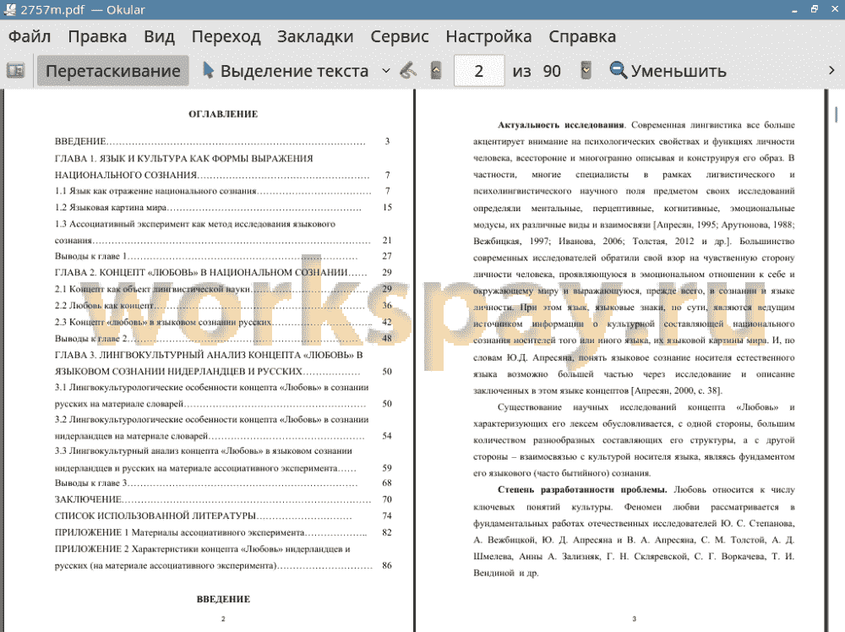845x632 pixels.
Task: Zoom out with the Уменьшить magnifier button
Action: pos(668,71)
